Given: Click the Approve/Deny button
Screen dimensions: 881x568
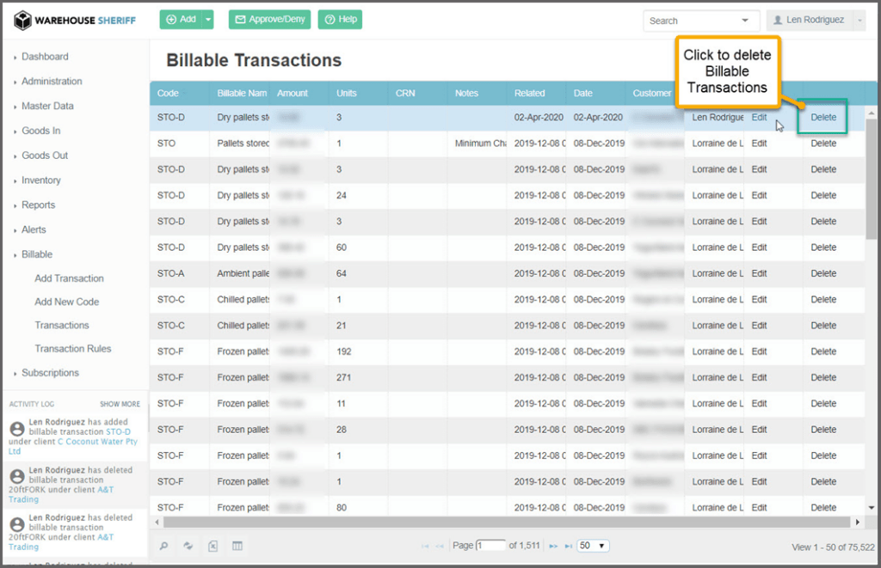Looking at the screenshot, I should click(269, 19).
